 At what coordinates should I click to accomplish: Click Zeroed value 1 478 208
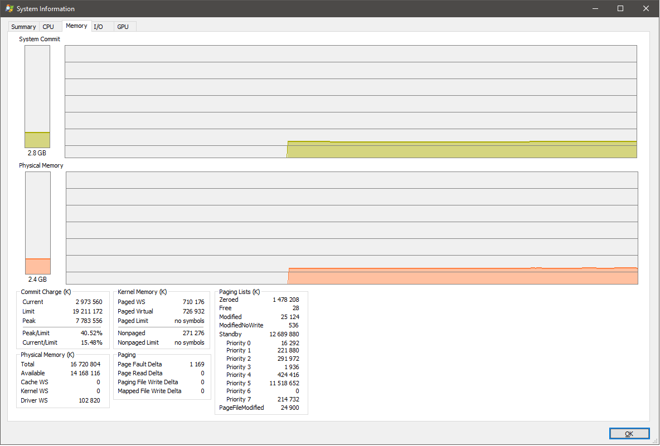[x=286, y=300]
